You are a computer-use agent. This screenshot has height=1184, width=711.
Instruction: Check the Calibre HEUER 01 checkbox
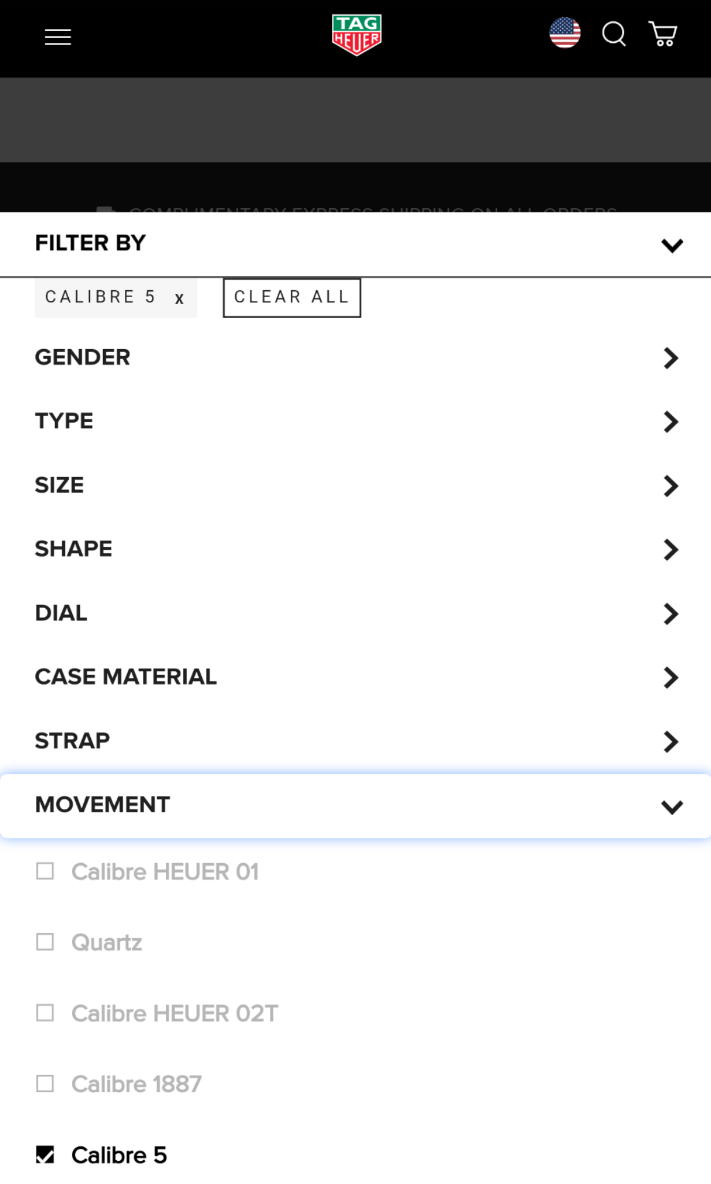coord(45,871)
